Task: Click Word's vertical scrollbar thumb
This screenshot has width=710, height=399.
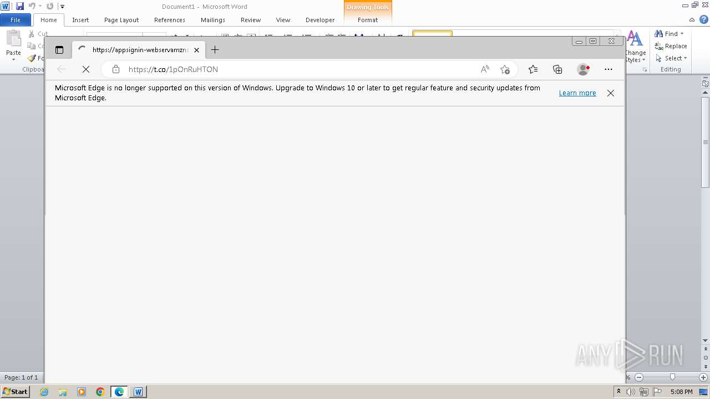Action: click(x=706, y=142)
